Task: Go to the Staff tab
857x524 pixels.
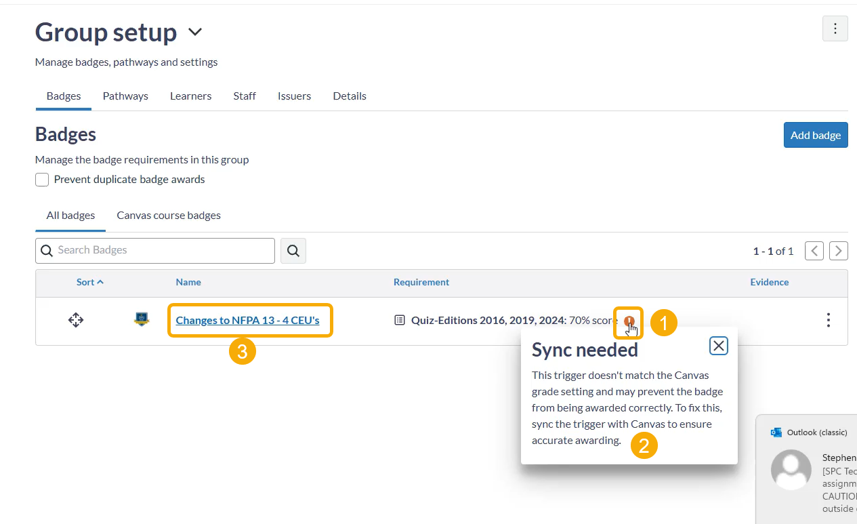Action: pyautogui.click(x=245, y=96)
